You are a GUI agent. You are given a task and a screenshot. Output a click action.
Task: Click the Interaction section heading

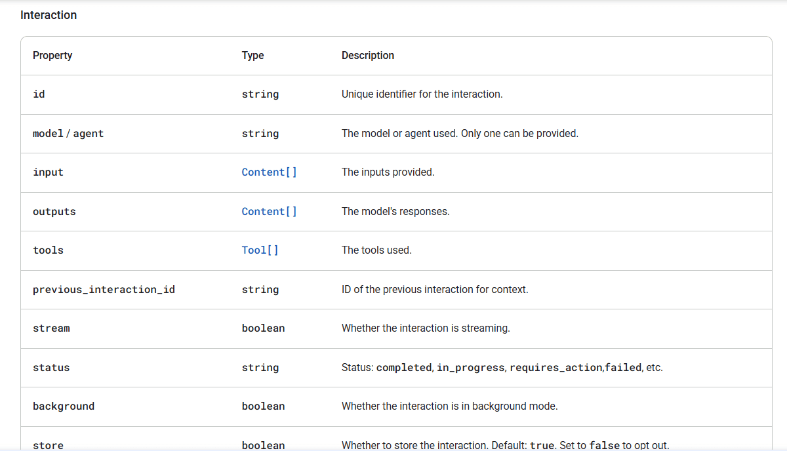tap(49, 14)
